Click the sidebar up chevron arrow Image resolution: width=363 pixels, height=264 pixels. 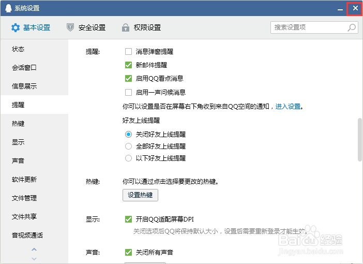34,250
